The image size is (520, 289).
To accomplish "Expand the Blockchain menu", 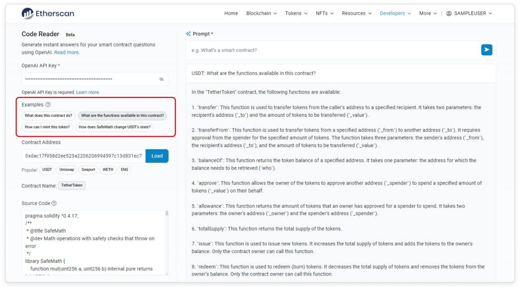I will 261,13.
